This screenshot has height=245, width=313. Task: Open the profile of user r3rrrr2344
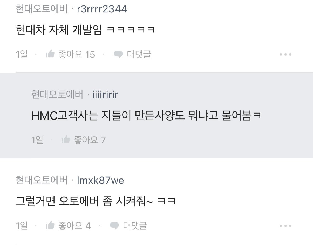click(102, 9)
